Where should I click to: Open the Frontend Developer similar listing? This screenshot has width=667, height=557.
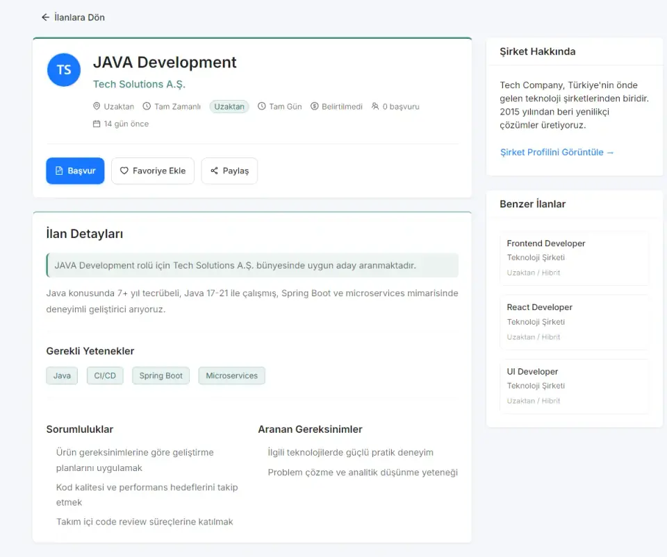(575, 258)
